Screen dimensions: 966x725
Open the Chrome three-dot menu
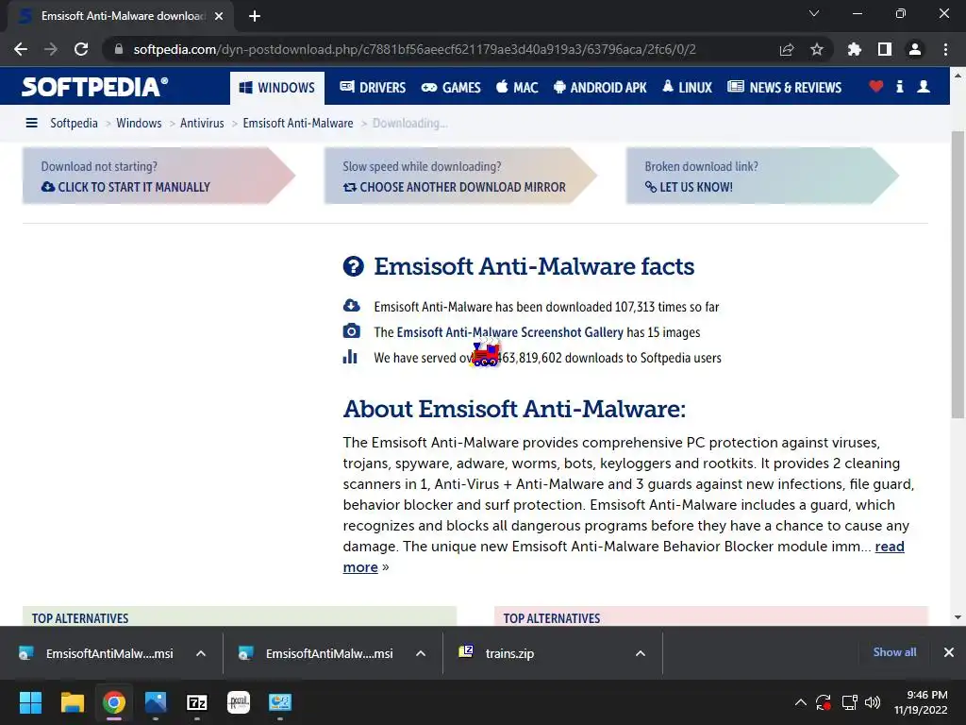pyautogui.click(x=945, y=49)
